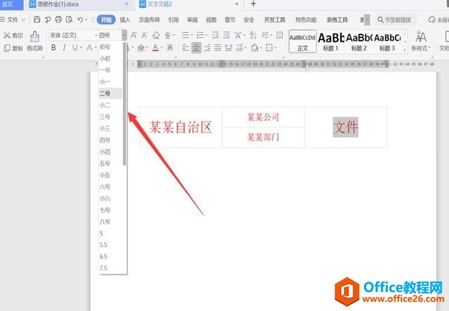Expand the 文件 menu dropdown

(x=13, y=20)
